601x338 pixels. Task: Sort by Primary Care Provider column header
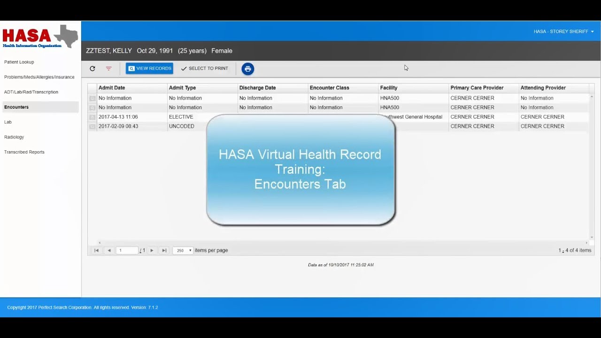(x=484, y=88)
